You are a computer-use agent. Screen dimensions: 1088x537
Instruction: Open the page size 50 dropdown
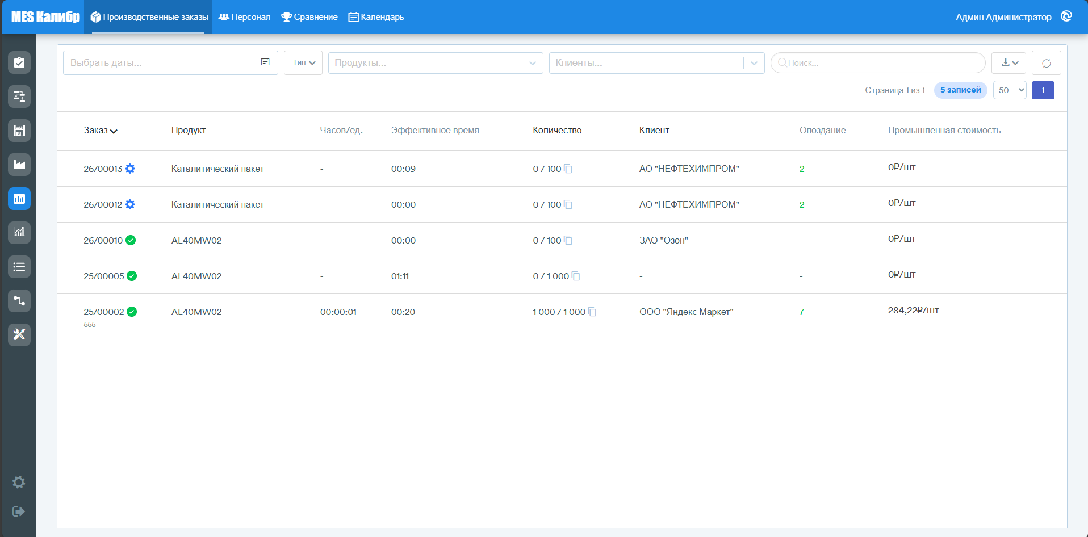pyautogui.click(x=1010, y=90)
